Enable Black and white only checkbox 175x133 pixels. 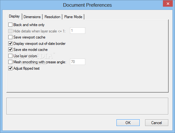pos(10,24)
